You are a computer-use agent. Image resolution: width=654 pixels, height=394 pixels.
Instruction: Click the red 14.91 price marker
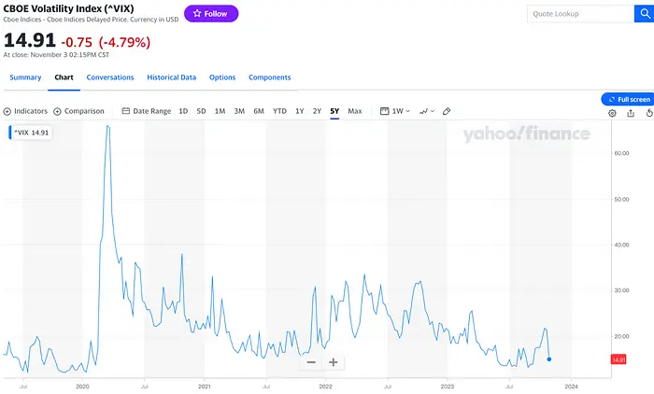point(618,359)
